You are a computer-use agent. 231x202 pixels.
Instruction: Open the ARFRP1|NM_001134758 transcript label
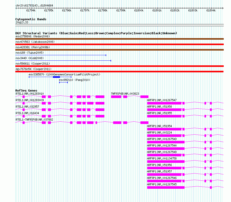point(162,158)
